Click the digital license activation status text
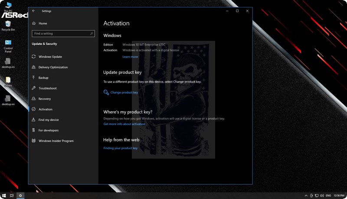 click(x=151, y=50)
